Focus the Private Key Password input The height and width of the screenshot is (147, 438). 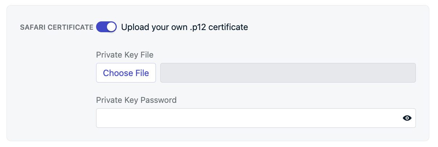[256, 118]
